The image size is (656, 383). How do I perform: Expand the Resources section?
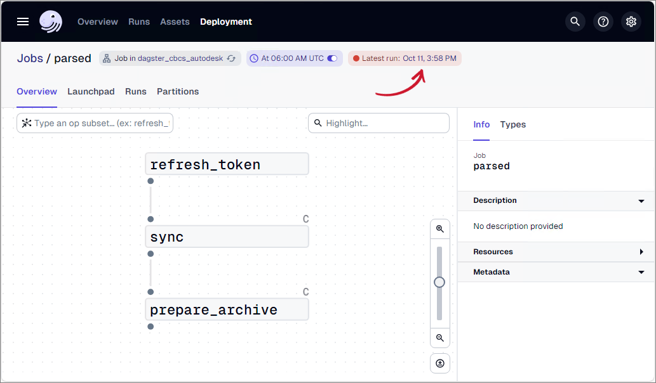pos(641,252)
